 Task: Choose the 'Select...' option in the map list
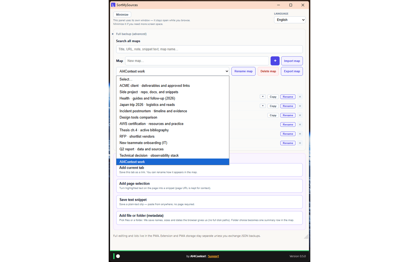tap(173, 79)
